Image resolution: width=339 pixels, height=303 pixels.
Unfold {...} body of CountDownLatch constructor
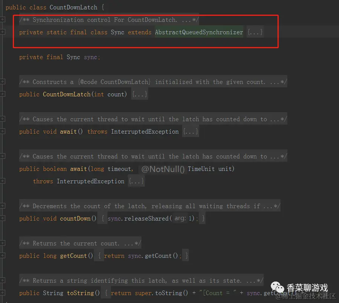140,94
